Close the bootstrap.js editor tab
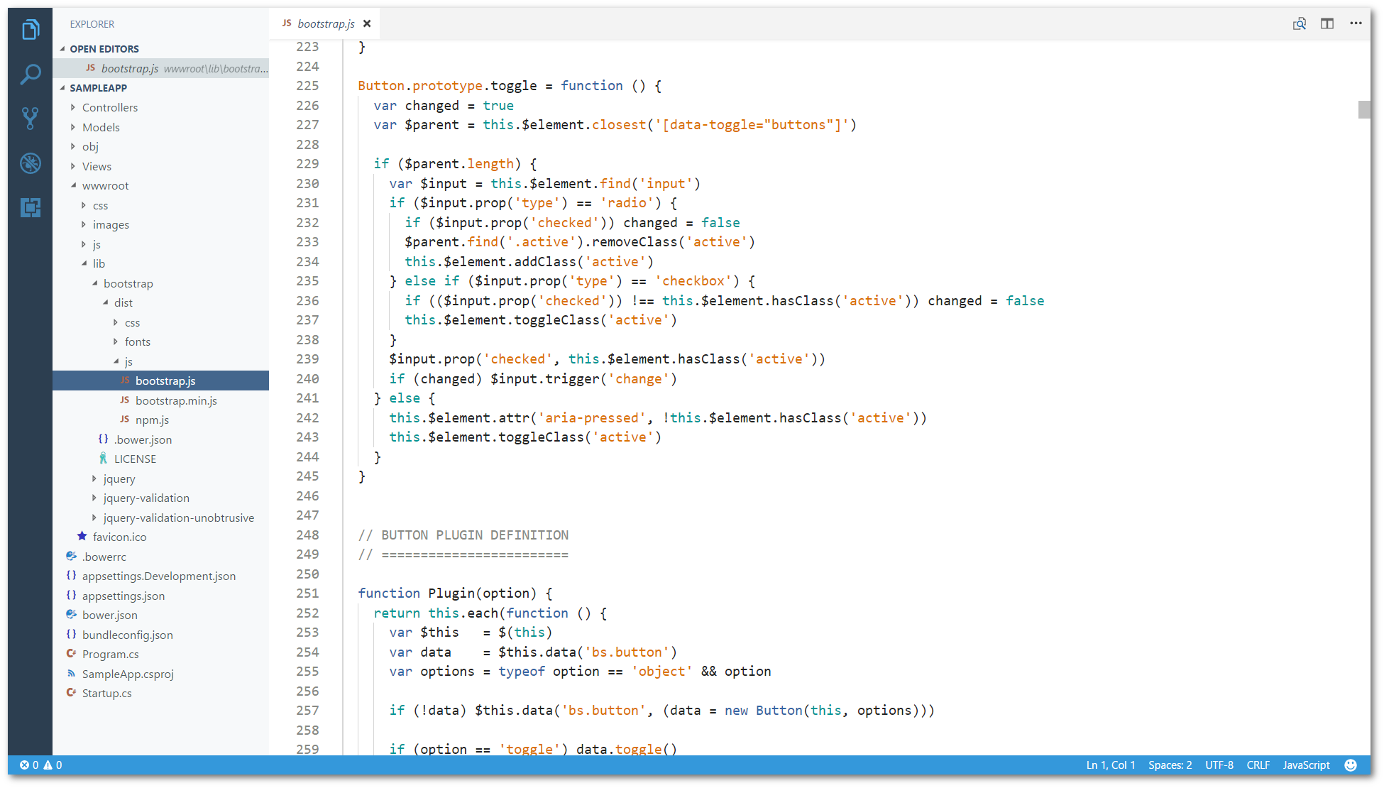Viewport: 1384px width, 788px height. [367, 23]
